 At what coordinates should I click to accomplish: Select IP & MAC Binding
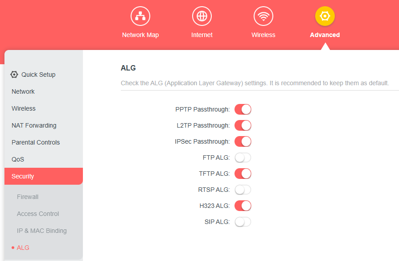(x=41, y=231)
